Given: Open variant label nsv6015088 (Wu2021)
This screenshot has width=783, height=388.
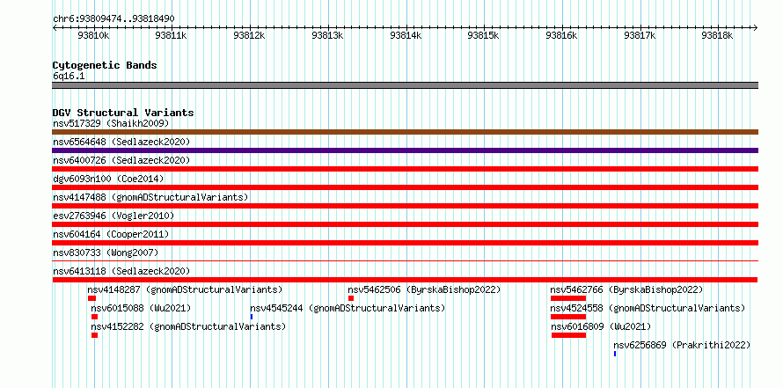Looking at the screenshot, I should point(141,308).
